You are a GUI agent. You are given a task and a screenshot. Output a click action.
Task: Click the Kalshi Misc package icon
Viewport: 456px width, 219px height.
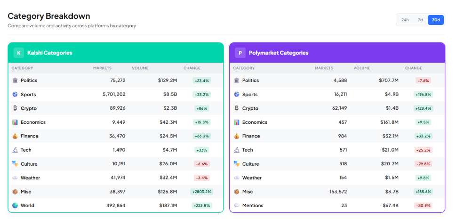click(x=15, y=192)
